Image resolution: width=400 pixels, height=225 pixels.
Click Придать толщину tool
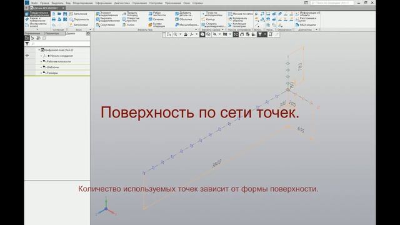pyautogui.click(x=131, y=14)
